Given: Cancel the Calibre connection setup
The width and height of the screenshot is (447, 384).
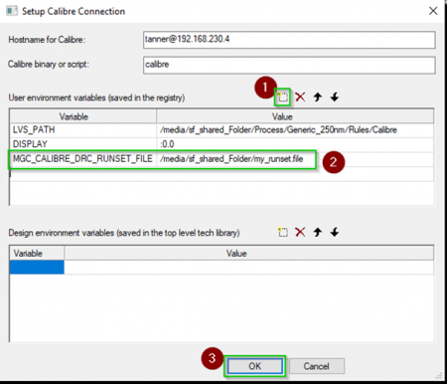Looking at the screenshot, I should click(x=317, y=366).
